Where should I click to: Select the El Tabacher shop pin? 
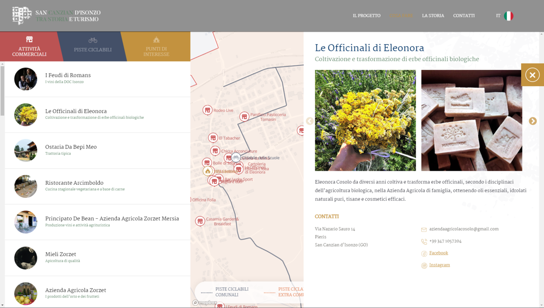click(213, 138)
